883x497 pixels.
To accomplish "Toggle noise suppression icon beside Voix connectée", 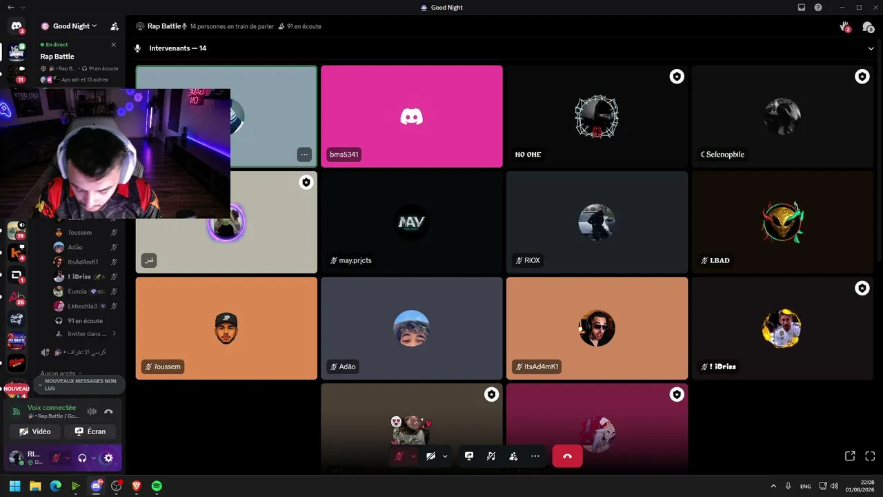I will 92,411.
